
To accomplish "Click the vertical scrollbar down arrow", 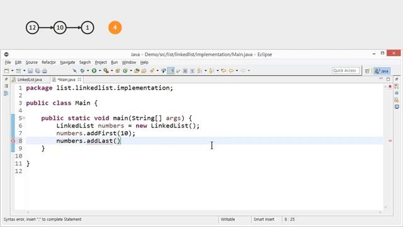I will [x=385, y=207].
